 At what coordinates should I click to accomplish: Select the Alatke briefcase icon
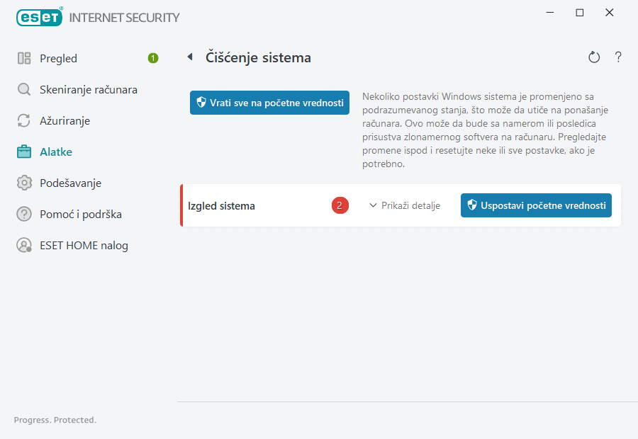(24, 152)
